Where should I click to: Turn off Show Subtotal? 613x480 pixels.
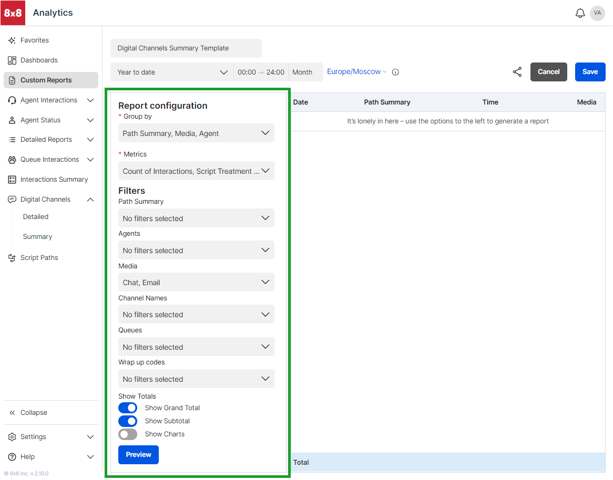click(x=128, y=421)
